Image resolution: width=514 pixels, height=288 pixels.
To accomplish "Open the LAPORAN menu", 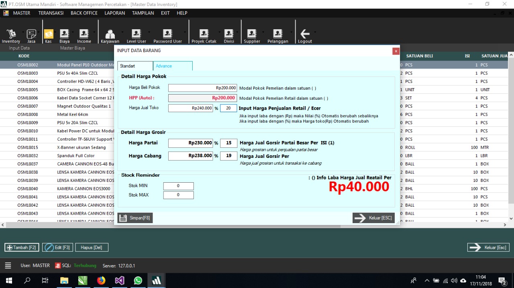I will coord(114,13).
